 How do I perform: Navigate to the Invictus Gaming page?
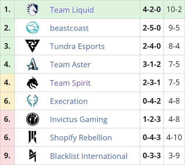point(78,119)
